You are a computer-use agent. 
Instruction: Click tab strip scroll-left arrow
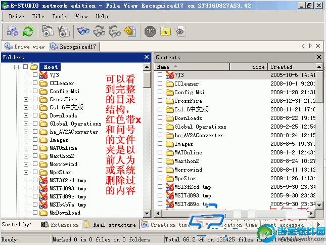coord(303,46)
